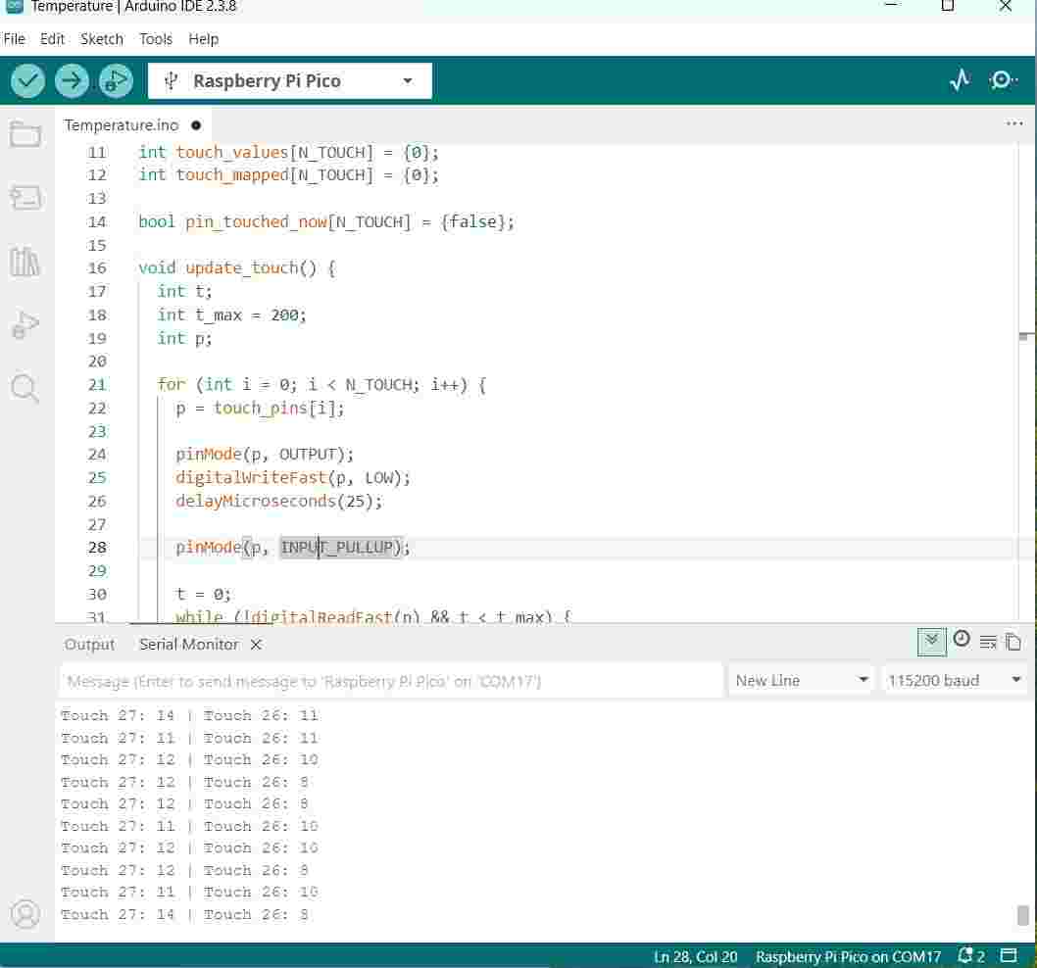Open the Debug panel in sidebar
The height and width of the screenshot is (968, 1037).
[25, 324]
